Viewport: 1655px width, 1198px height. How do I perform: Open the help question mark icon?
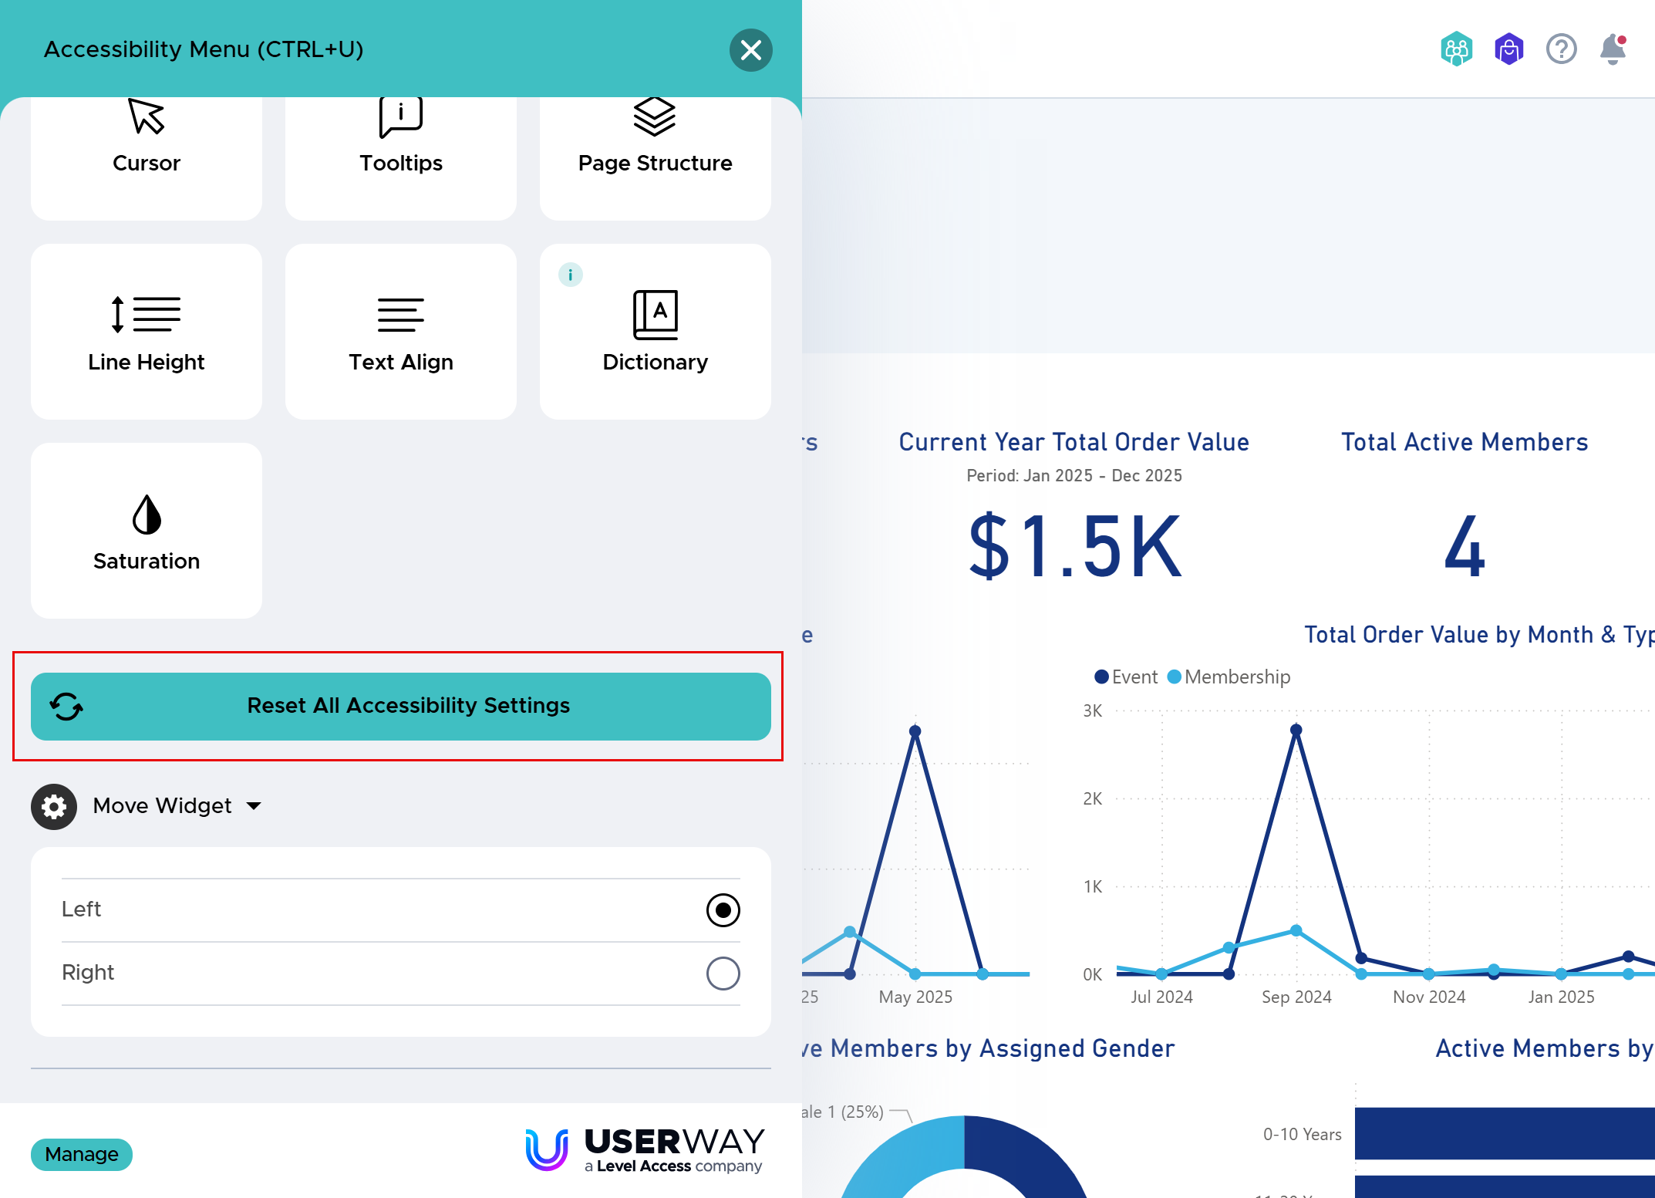coord(1561,50)
